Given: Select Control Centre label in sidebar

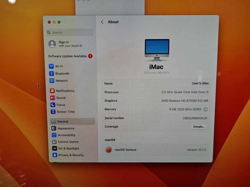Looking at the screenshot, I should 68,142.
